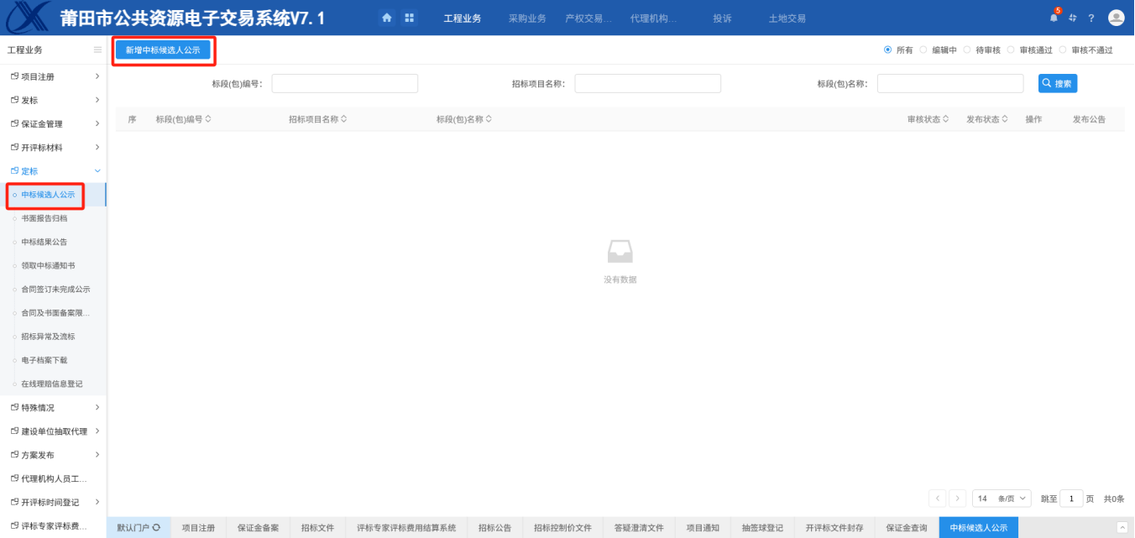
Task: Click the sort icon beside 标段(包)编号 column
Action: coord(208,119)
